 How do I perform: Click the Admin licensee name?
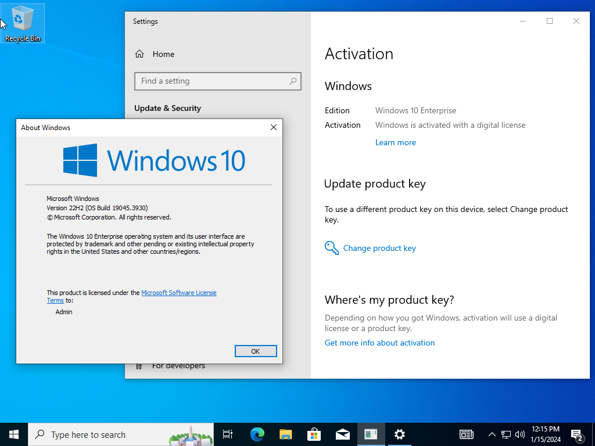tap(64, 312)
